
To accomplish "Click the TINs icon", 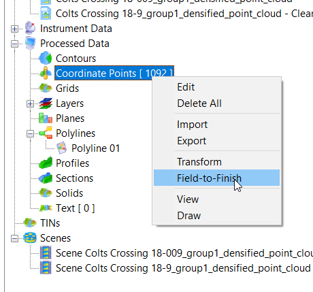I will pyautogui.click(x=30, y=223).
